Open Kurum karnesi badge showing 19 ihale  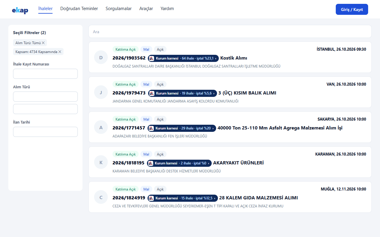coord(182,93)
